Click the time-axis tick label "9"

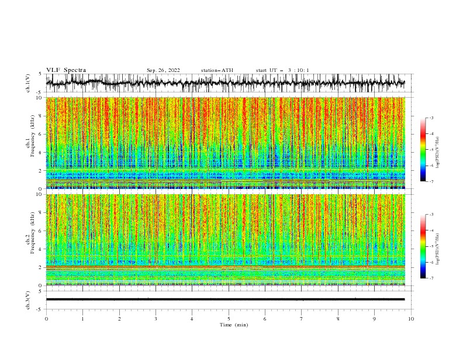coord(374,319)
